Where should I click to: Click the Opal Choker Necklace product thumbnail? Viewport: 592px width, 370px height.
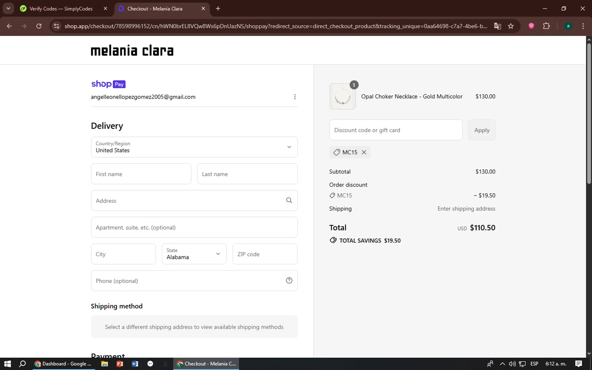(343, 96)
